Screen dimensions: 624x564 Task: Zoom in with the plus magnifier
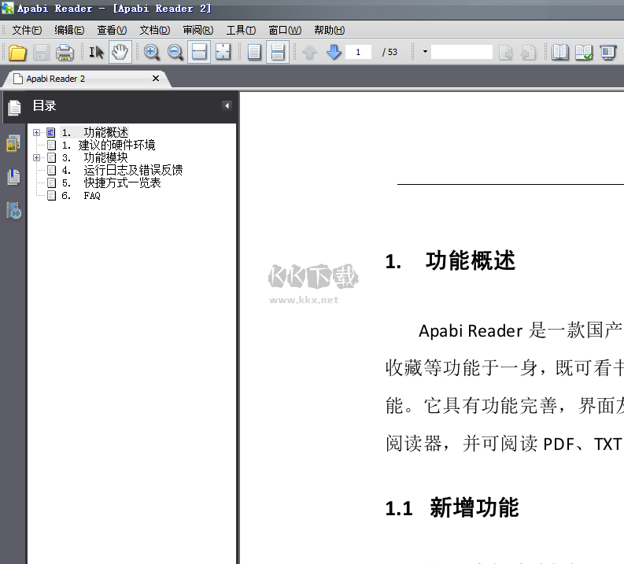(x=152, y=53)
